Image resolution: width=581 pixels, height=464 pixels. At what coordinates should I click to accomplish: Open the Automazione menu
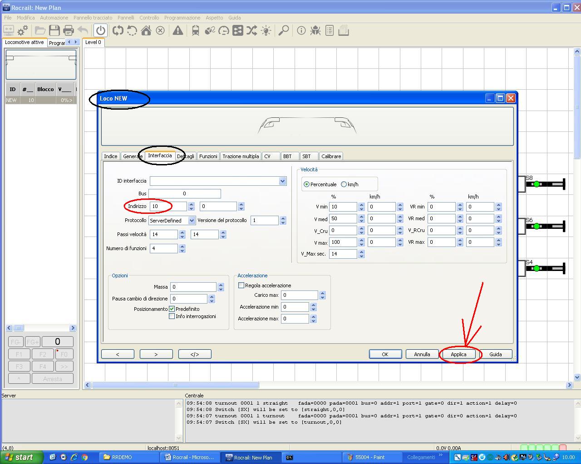[x=54, y=18]
